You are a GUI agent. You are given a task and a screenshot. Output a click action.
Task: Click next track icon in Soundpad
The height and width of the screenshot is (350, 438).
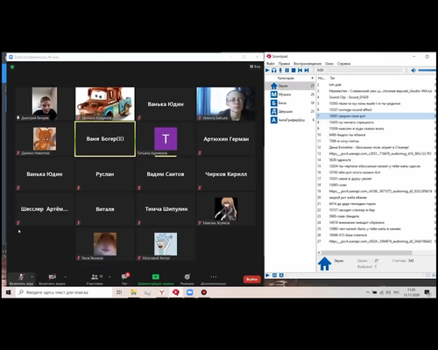coord(307,70)
